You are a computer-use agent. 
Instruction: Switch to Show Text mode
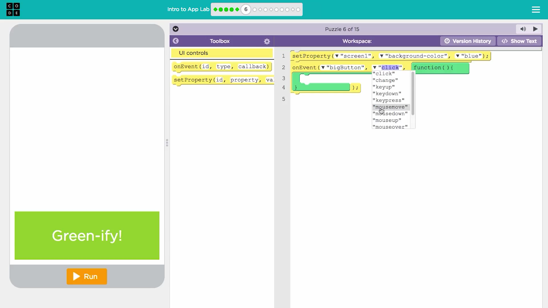point(519,41)
